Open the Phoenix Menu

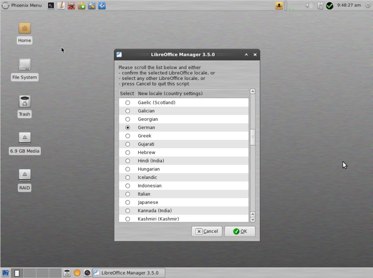[22, 5]
